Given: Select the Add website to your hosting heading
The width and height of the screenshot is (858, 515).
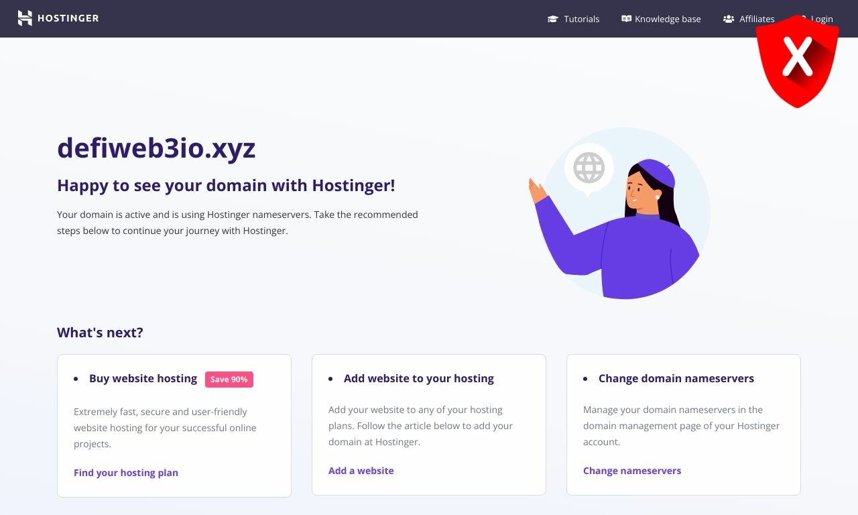Looking at the screenshot, I should click(x=419, y=378).
